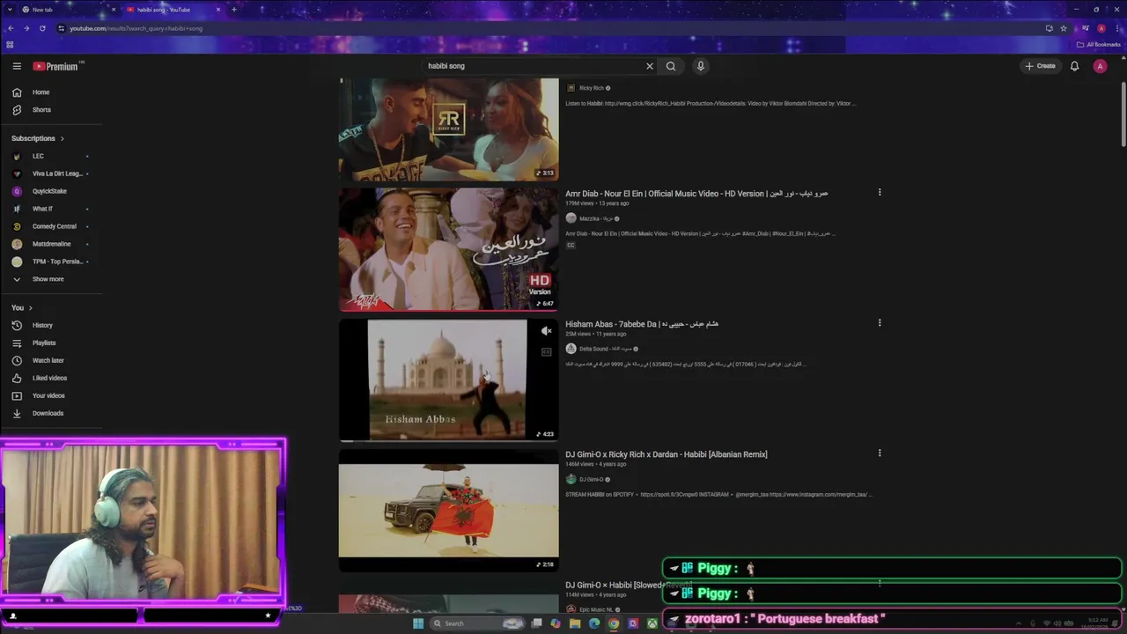The height and width of the screenshot is (634, 1127).
Task: Open the Ricky Rich channel link
Action: (x=592, y=88)
